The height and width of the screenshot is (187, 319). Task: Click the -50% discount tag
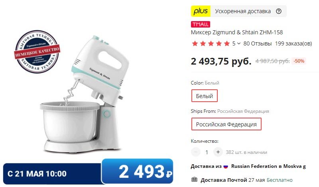pos(299,61)
